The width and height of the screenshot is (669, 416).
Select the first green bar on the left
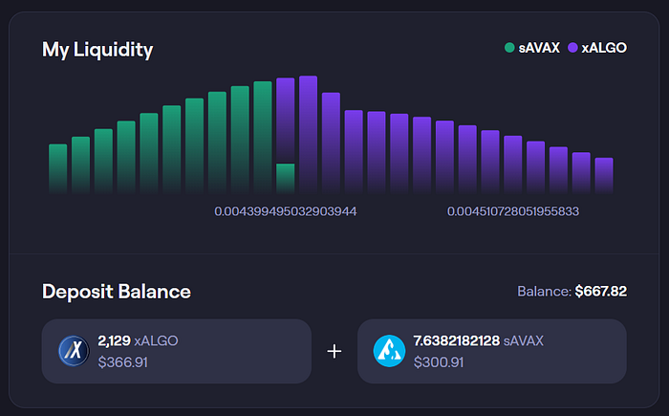[x=58, y=168]
